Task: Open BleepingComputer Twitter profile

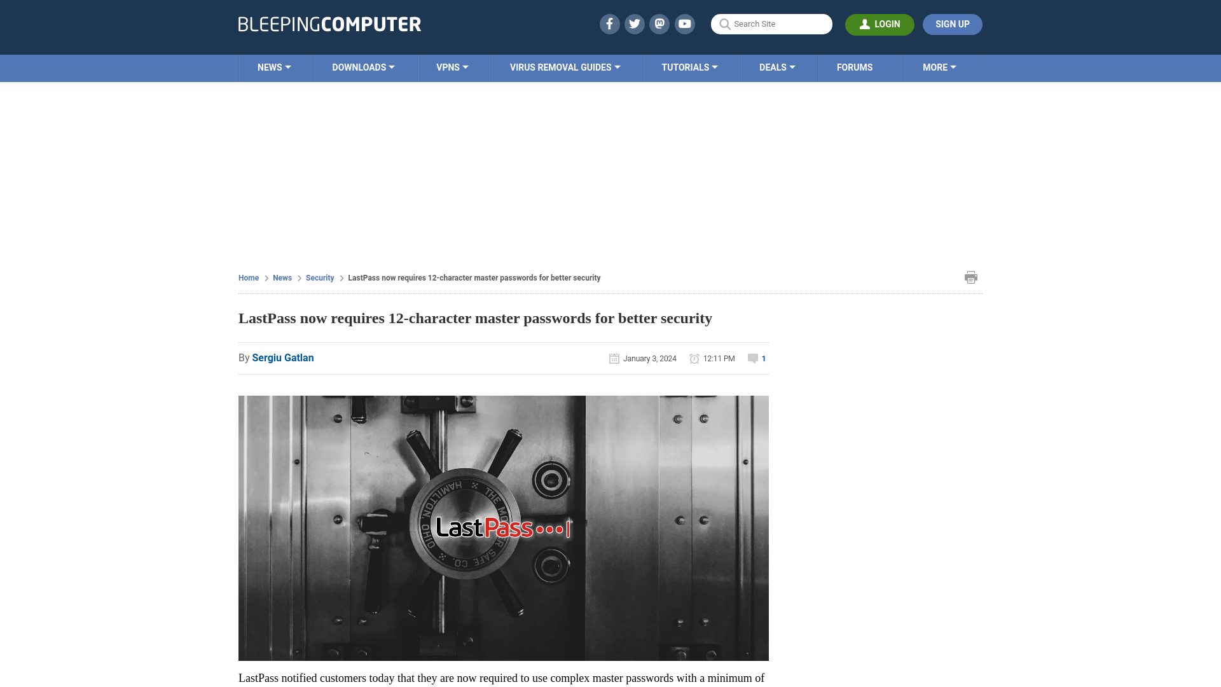Action: click(x=634, y=24)
